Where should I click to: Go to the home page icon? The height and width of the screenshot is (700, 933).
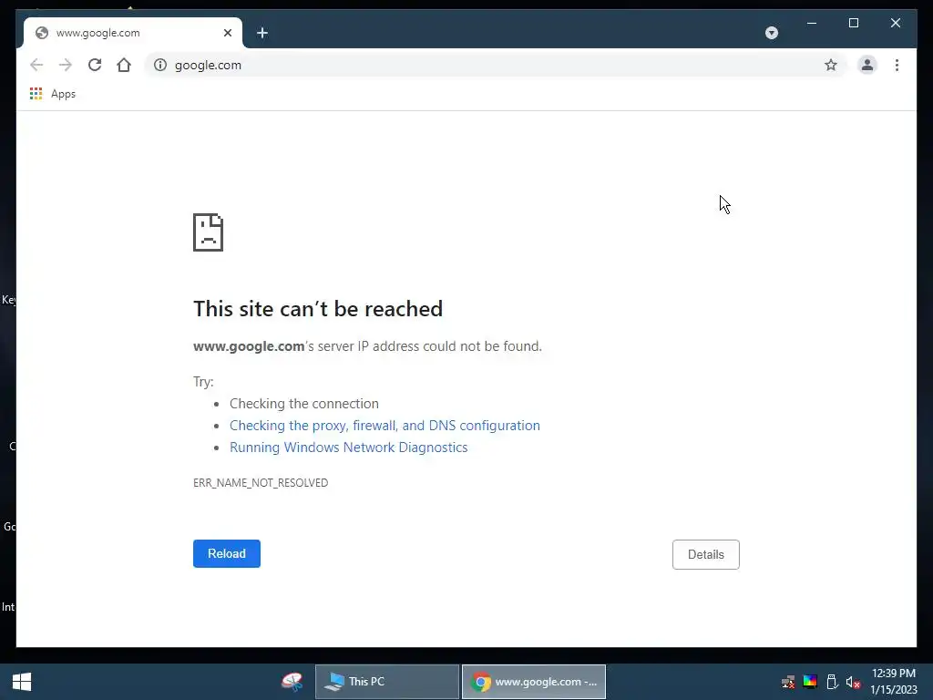[x=124, y=65]
